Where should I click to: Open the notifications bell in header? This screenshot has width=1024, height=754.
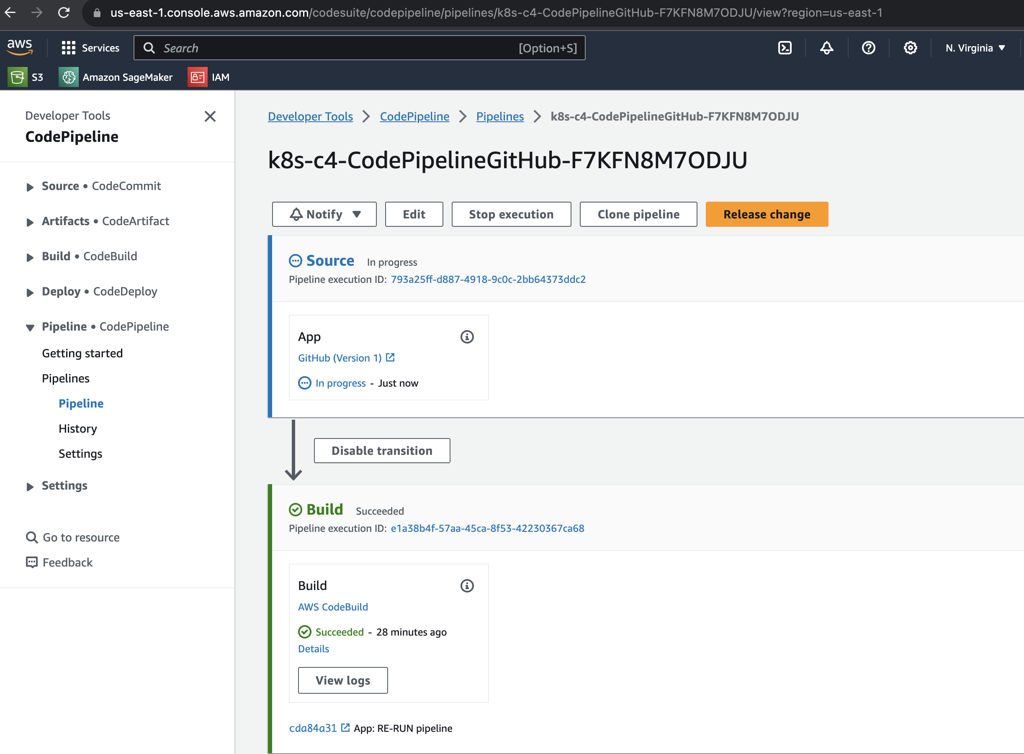click(x=826, y=48)
